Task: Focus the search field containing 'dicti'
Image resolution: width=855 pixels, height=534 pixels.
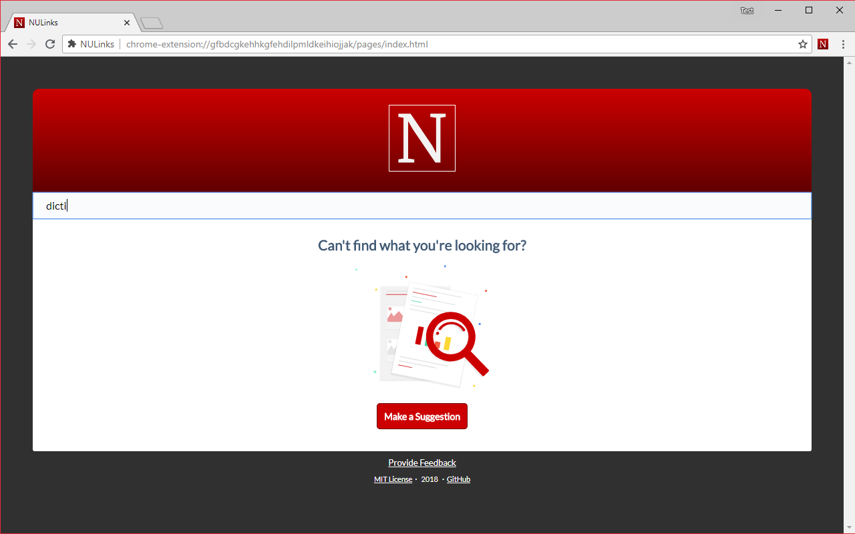Action: 422,206
